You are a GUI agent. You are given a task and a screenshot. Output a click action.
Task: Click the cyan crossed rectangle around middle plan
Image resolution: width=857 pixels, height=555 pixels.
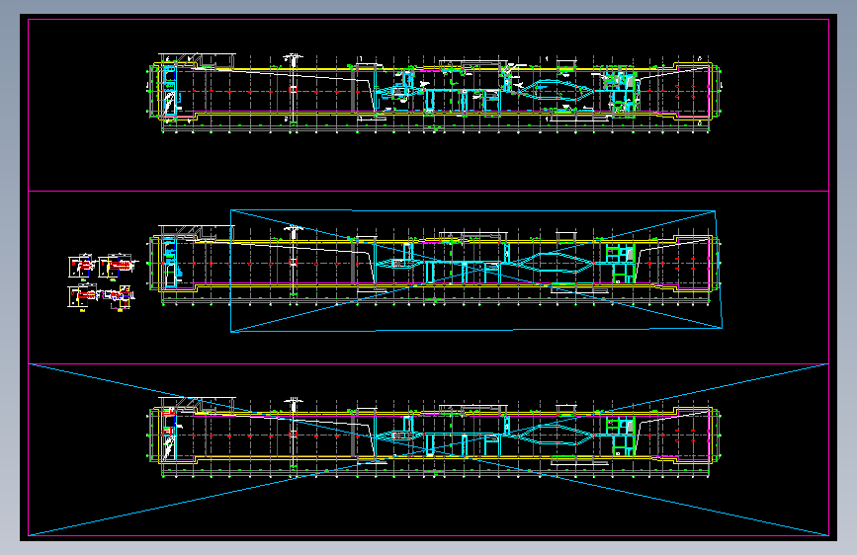pyautogui.click(x=476, y=271)
